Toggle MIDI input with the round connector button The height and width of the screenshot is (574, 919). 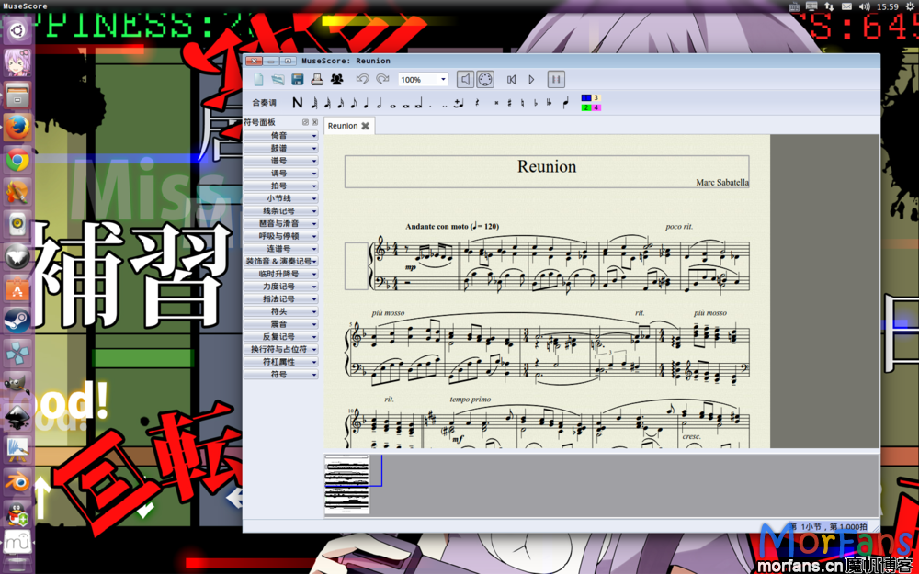point(485,79)
